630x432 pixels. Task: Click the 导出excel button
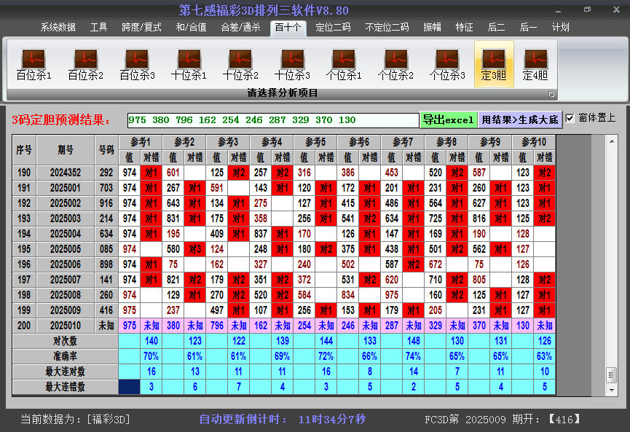449,119
